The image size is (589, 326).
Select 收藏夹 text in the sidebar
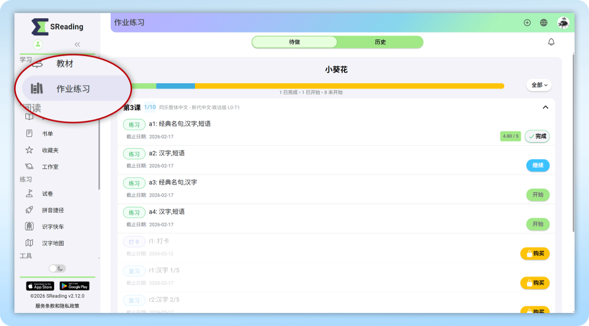(x=50, y=150)
